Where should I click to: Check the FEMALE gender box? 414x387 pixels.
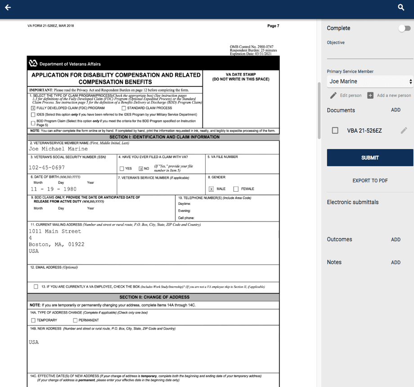[x=236, y=189]
